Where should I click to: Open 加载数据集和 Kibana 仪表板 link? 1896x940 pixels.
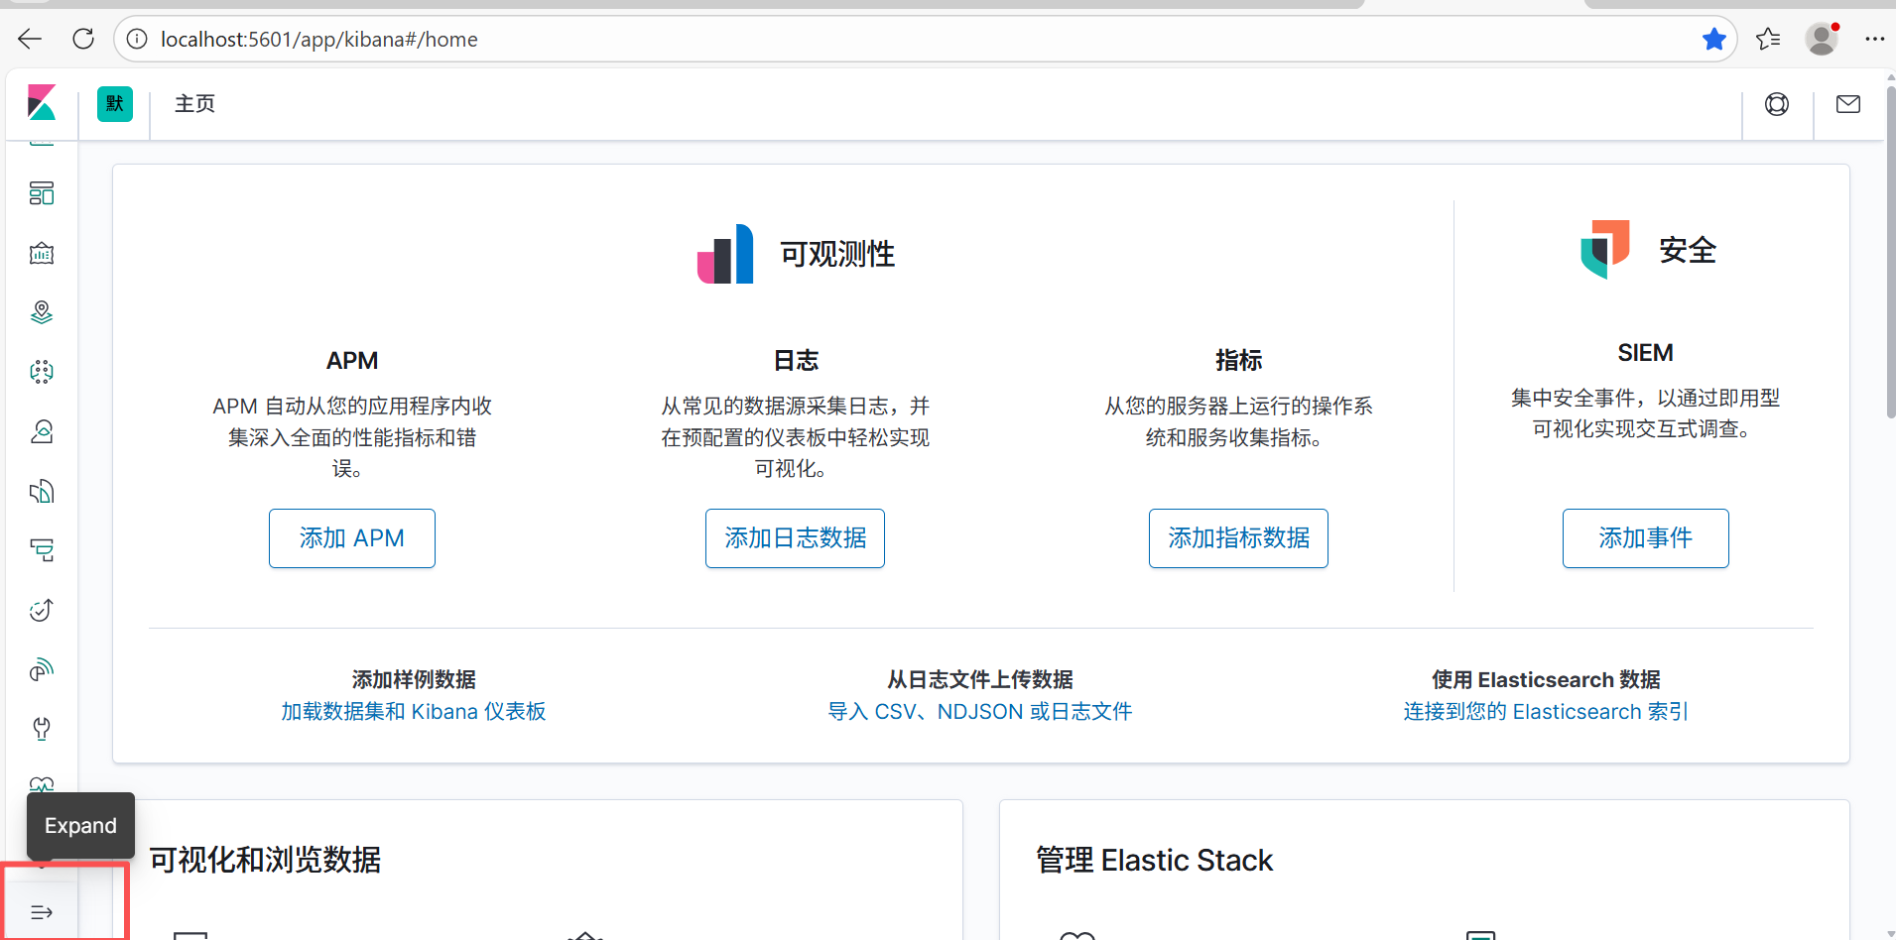[414, 712]
